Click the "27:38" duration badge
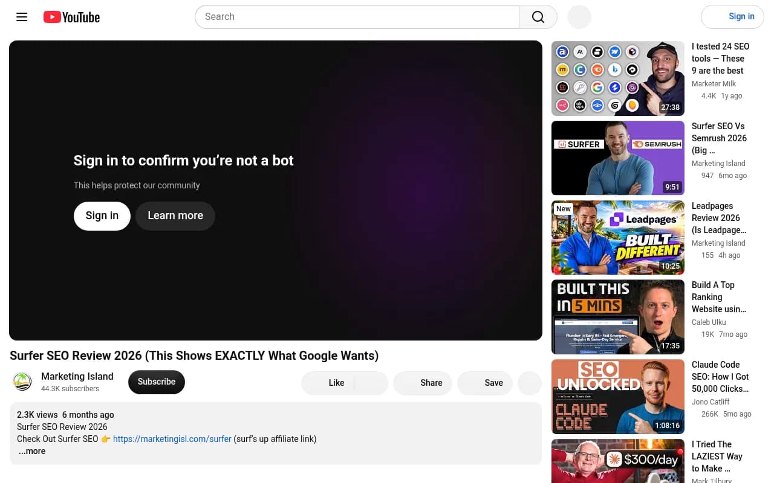Image resolution: width=774 pixels, height=483 pixels. pos(670,107)
